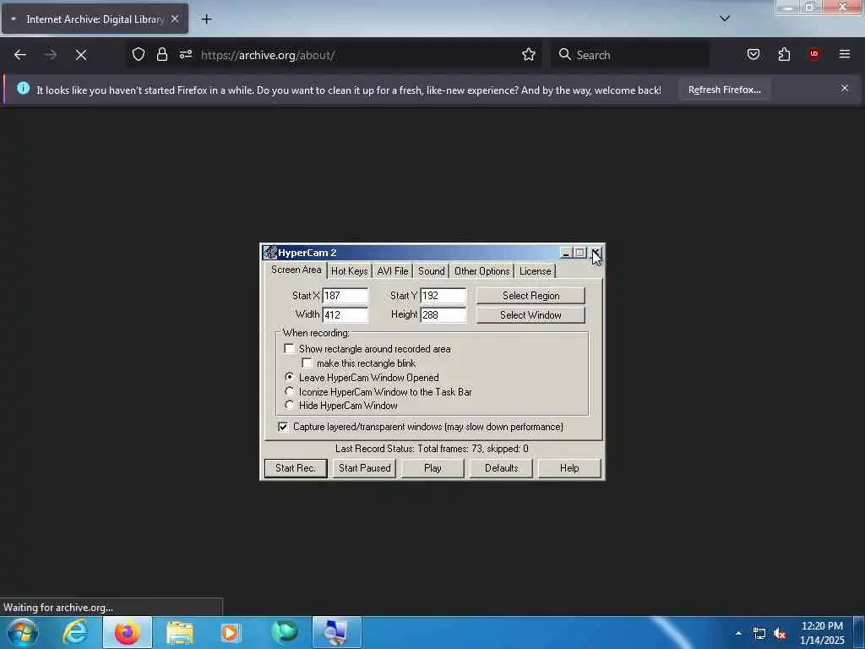Enable Show rectangle around recorded area
The image size is (865, 649).
tap(289, 348)
